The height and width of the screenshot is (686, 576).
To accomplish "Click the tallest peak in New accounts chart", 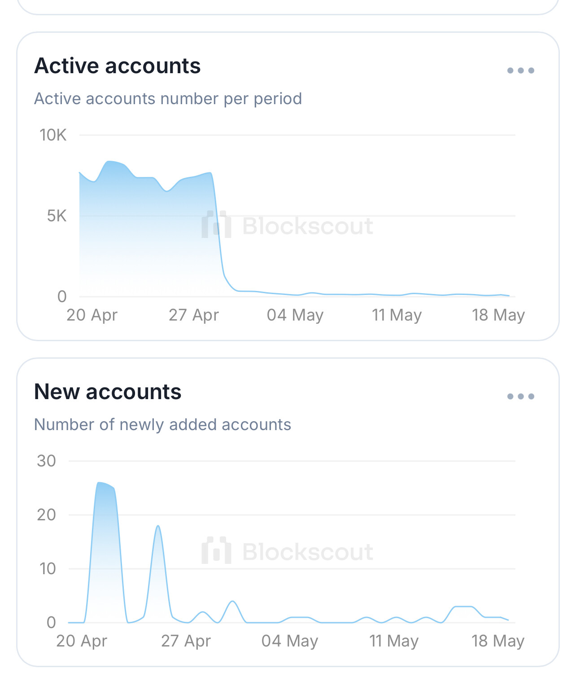I will click(100, 483).
